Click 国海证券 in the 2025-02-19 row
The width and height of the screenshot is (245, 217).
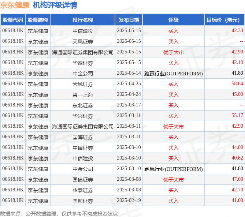[83, 201]
